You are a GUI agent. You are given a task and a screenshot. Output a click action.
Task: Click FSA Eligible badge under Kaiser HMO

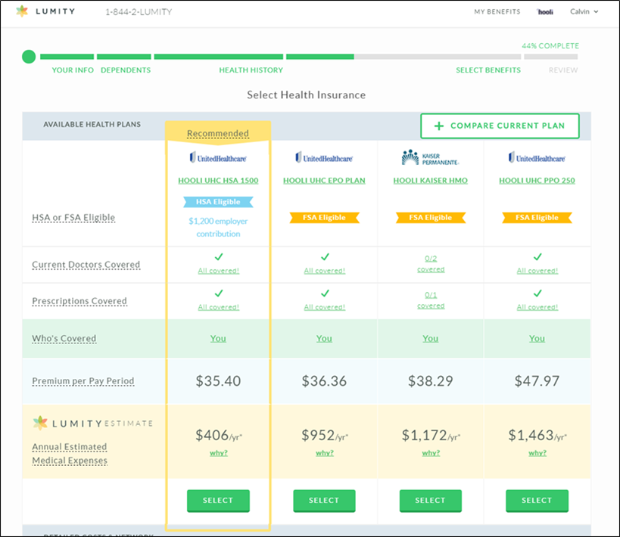pyautogui.click(x=430, y=218)
